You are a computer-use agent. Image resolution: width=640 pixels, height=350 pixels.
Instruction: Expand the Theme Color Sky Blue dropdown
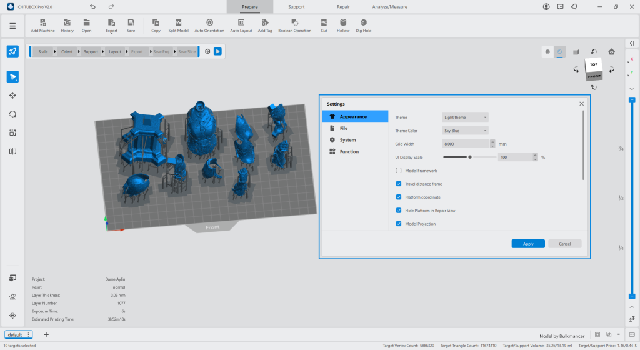point(465,131)
